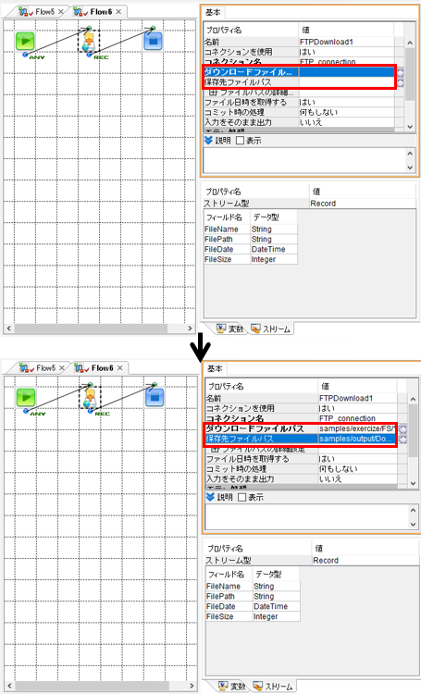The height and width of the screenshot is (694, 421).
Task: Click the blue End component in lower flow
Action: pos(155,398)
